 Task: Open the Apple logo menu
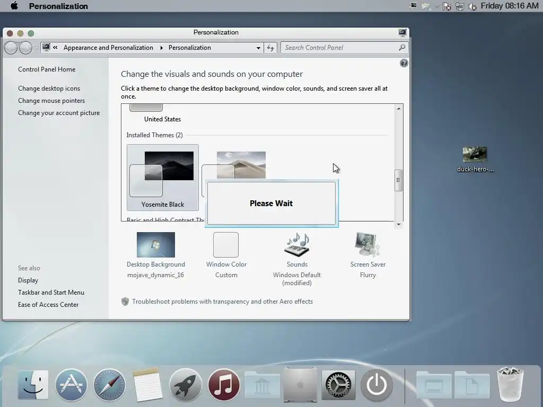click(x=14, y=6)
